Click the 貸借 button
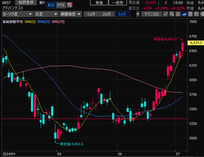 (x=99, y=3)
